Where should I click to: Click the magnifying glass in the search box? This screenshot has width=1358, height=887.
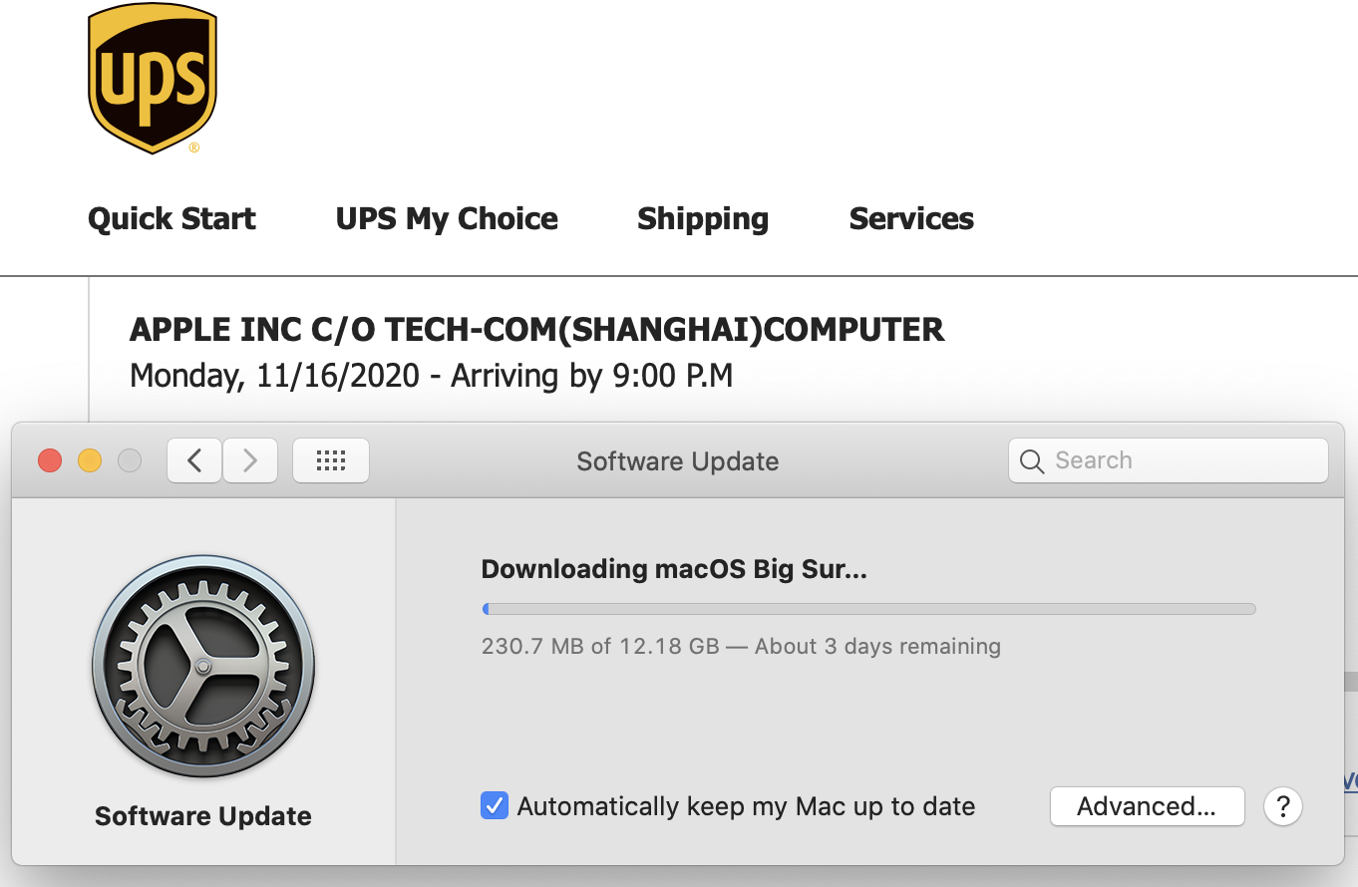1033,461
